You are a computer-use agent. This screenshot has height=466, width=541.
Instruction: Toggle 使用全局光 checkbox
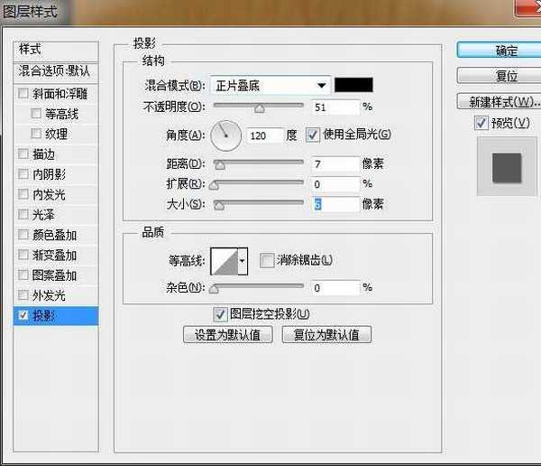click(313, 135)
